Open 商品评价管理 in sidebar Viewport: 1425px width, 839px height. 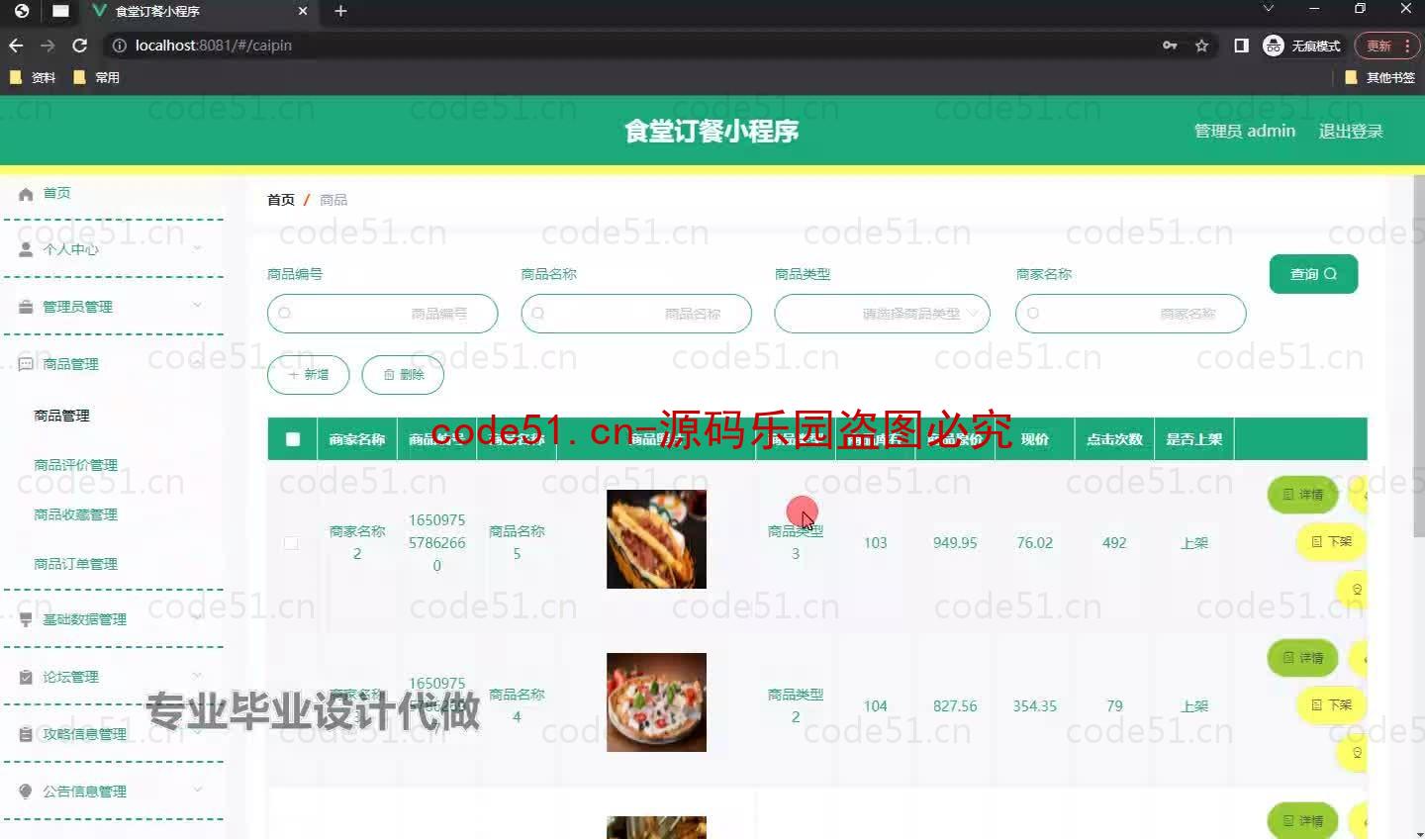(75, 465)
